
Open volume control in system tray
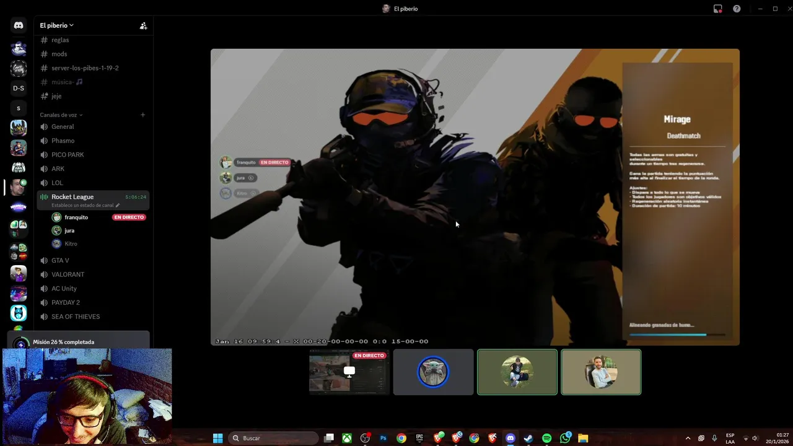755,438
